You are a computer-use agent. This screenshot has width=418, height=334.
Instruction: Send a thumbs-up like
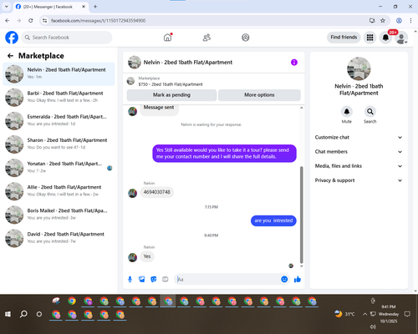pos(298,279)
